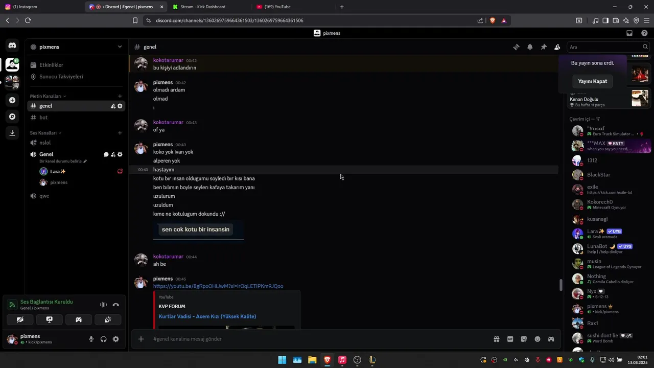Toggle member list visibility icon
The image size is (654, 368).
(x=557, y=47)
